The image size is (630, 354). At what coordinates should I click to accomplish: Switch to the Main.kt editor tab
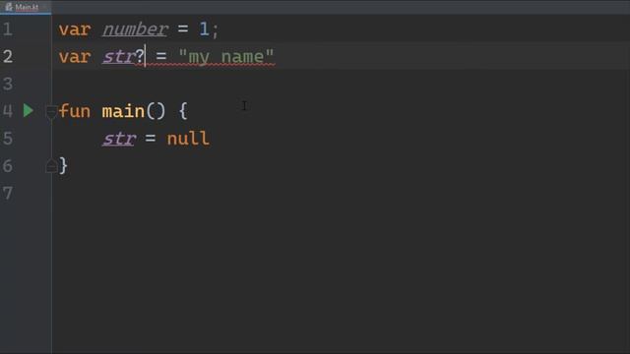pyautogui.click(x=26, y=7)
